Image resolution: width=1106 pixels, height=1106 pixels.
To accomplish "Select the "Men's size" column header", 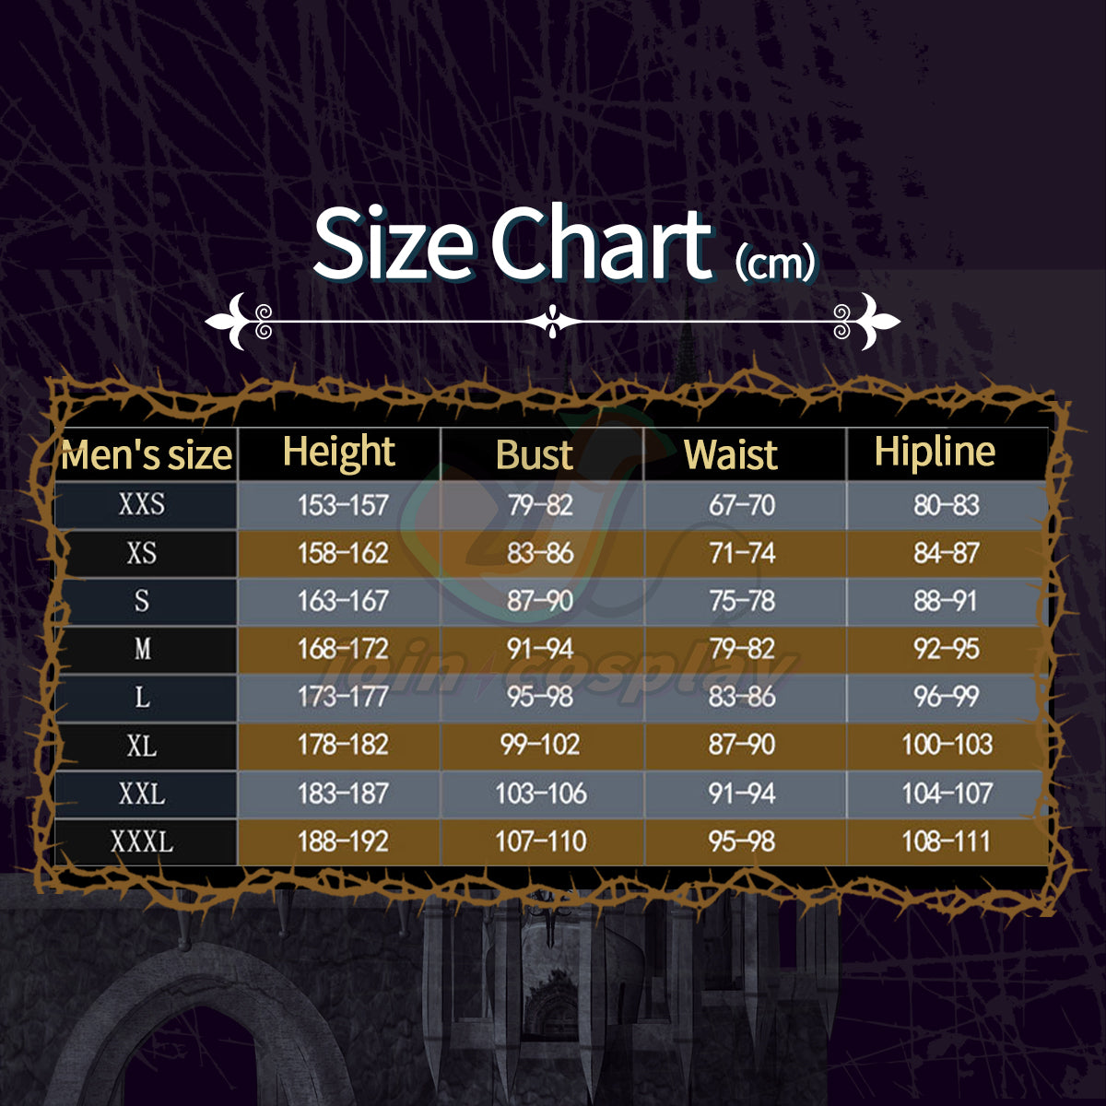I will pyautogui.click(x=147, y=455).
